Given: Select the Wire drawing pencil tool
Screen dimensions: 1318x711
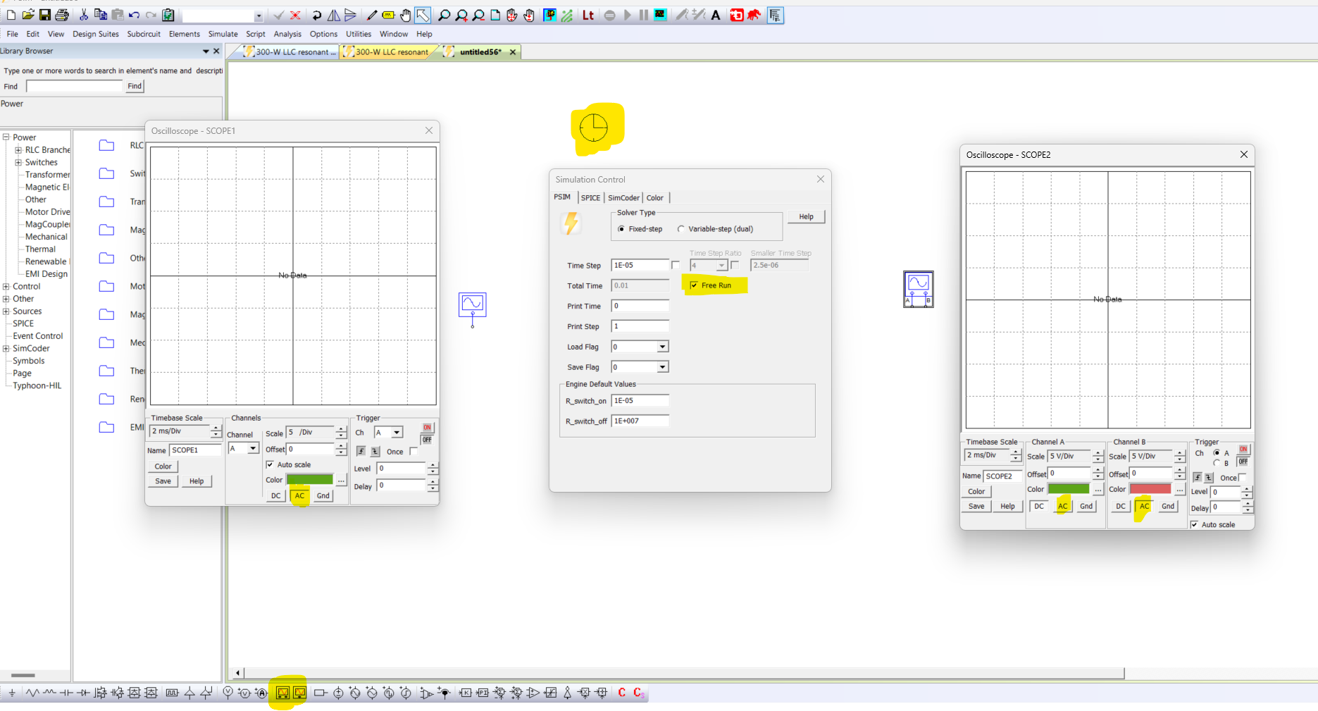Looking at the screenshot, I should point(372,15).
